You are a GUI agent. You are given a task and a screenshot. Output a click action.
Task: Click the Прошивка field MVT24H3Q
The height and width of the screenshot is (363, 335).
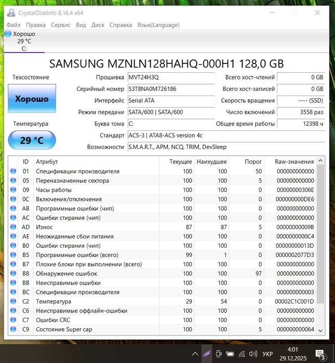pyautogui.click(x=171, y=77)
